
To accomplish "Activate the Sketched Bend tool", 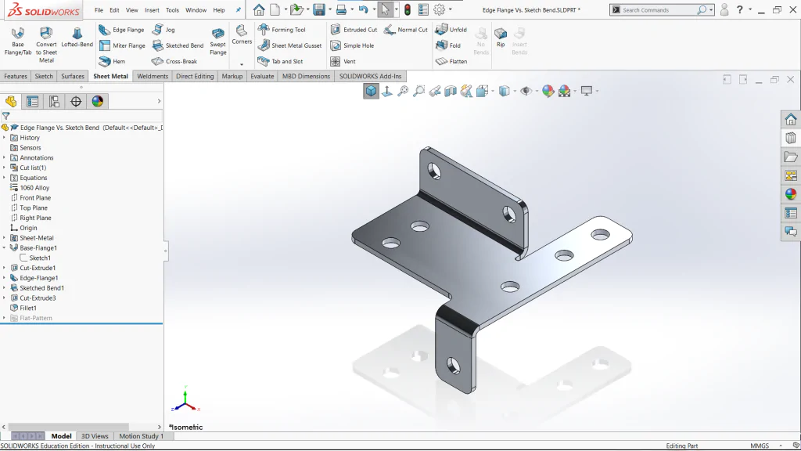I will (178, 45).
